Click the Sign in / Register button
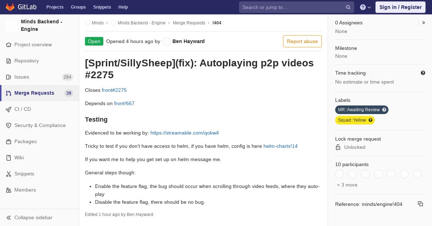The height and width of the screenshot is (226, 432). click(x=400, y=7)
